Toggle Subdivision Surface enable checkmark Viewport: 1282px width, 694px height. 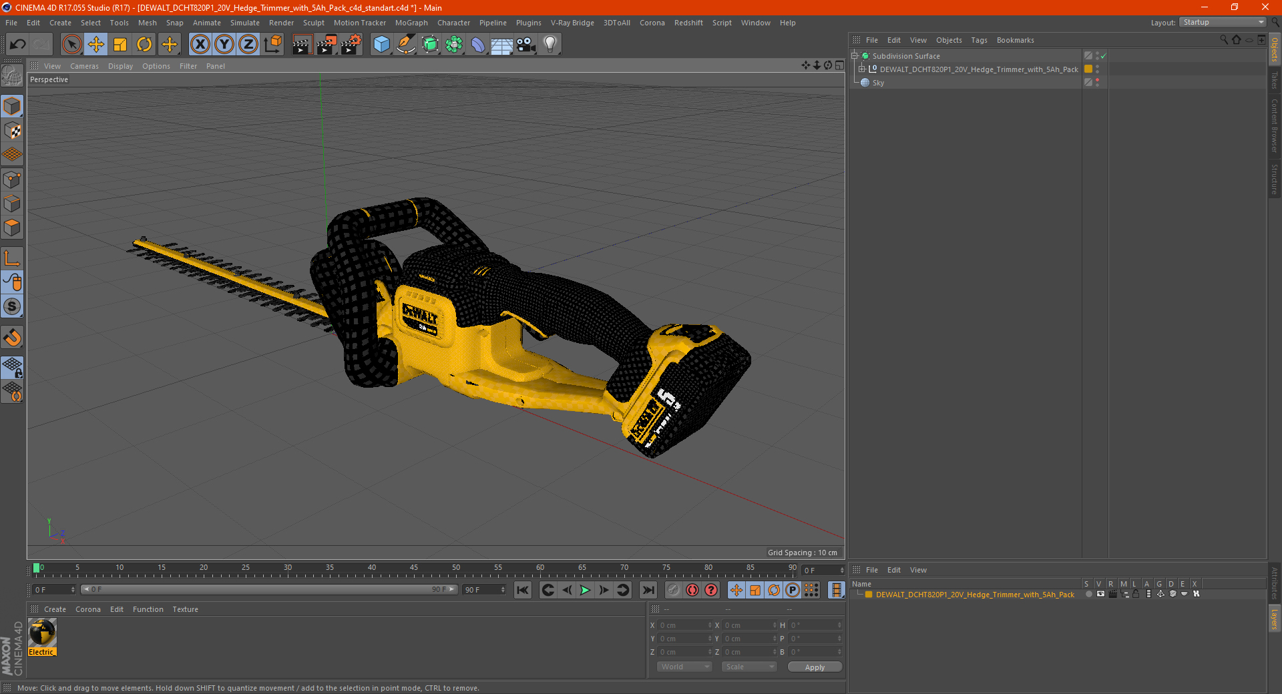pos(1104,56)
